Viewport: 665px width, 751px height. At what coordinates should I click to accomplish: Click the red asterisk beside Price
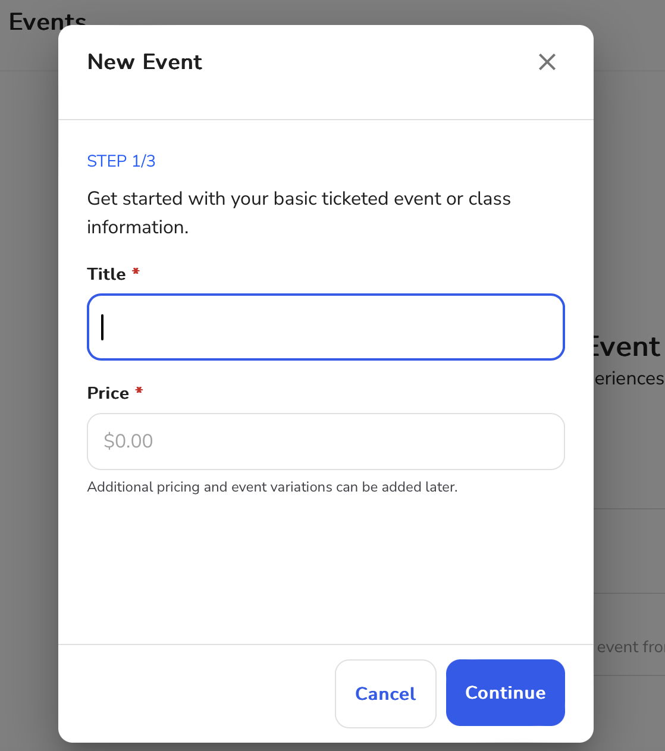click(139, 390)
